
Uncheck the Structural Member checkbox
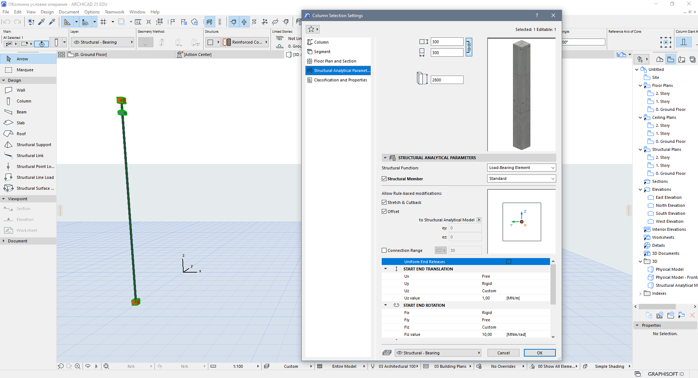[x=384, y=179]
